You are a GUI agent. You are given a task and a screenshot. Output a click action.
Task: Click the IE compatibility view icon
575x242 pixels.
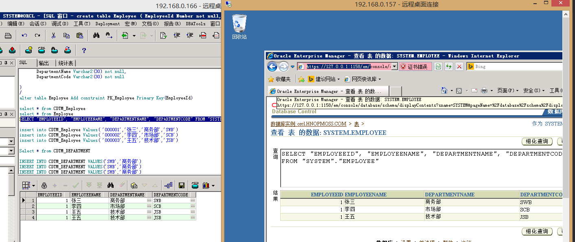point(438,66)
